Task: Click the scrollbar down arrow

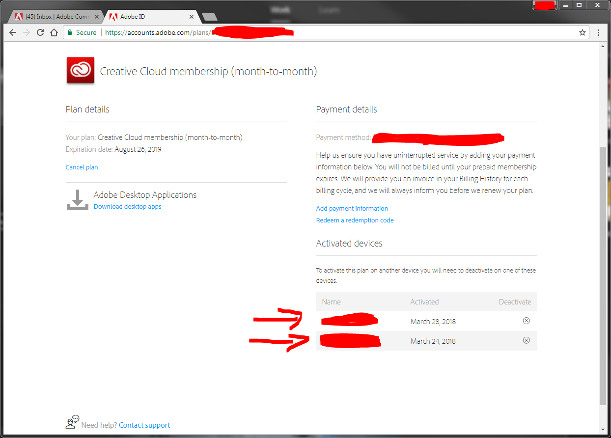Action: pos(603,430)
